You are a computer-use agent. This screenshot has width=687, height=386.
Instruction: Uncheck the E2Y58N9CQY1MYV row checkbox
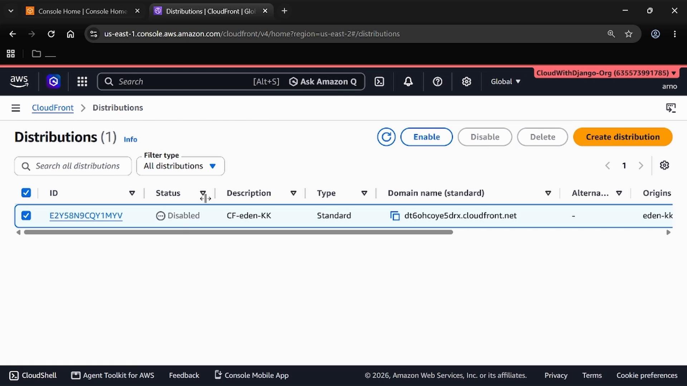click(26, 216)
